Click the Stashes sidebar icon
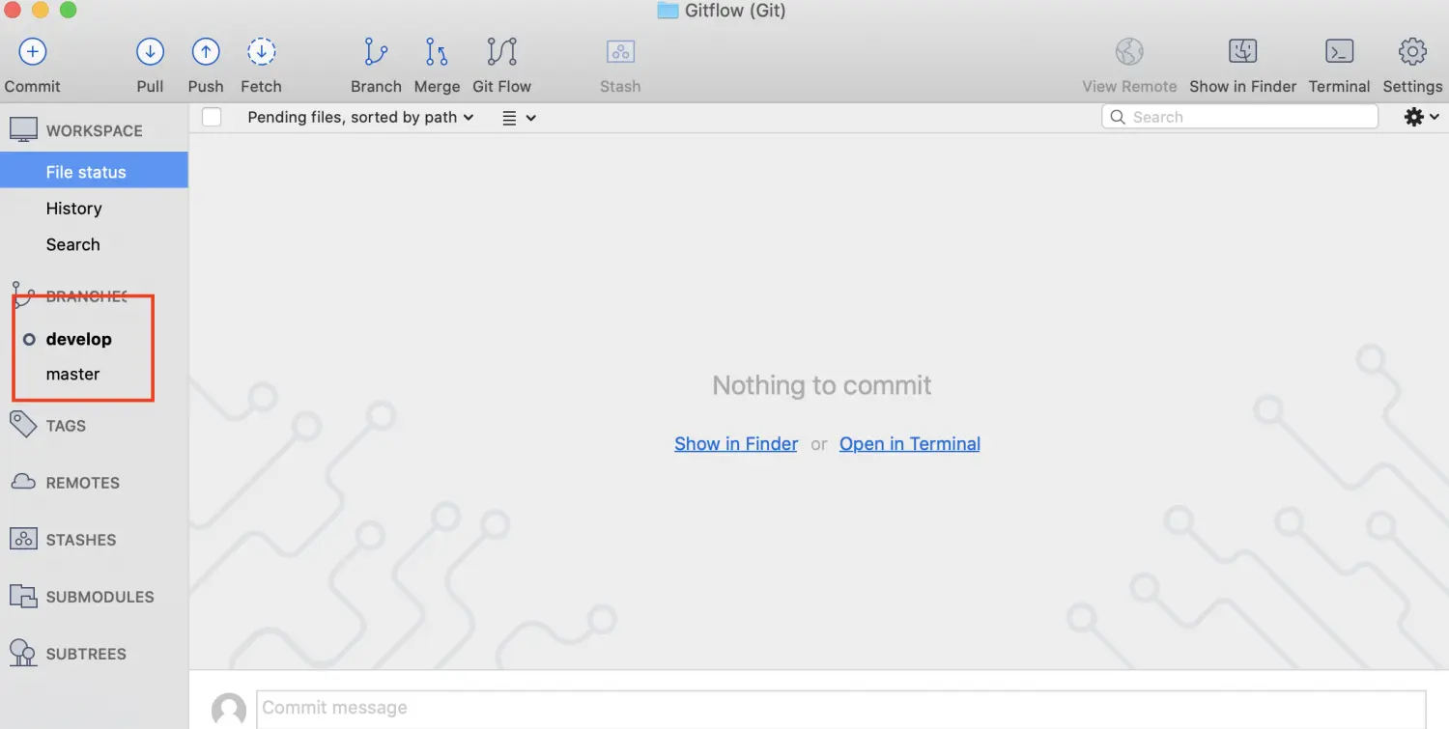 click(23, 539)
